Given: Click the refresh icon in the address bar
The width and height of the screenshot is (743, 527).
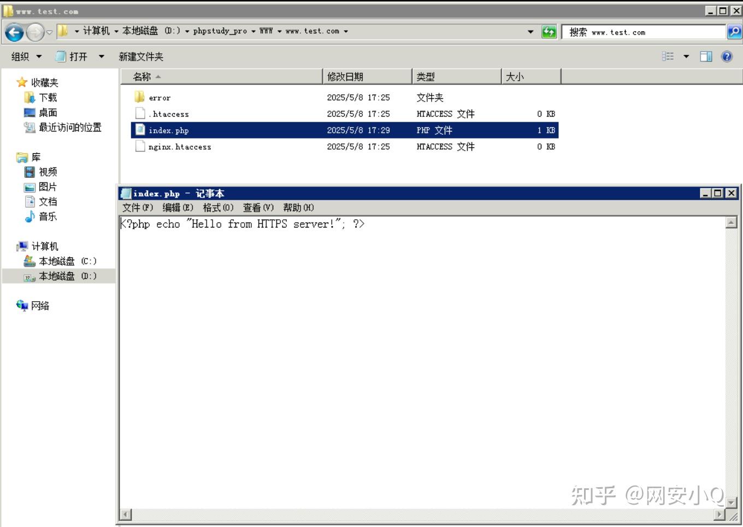Looking at the screenshot, I should 549,32.
